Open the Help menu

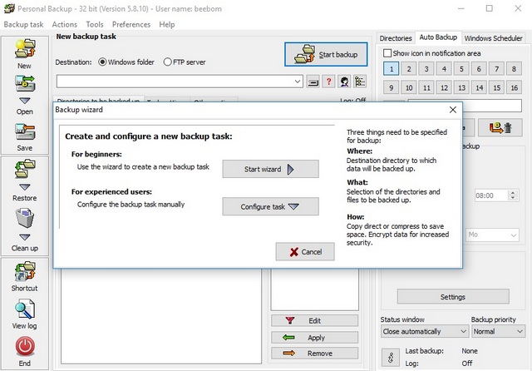pos(166,24)
